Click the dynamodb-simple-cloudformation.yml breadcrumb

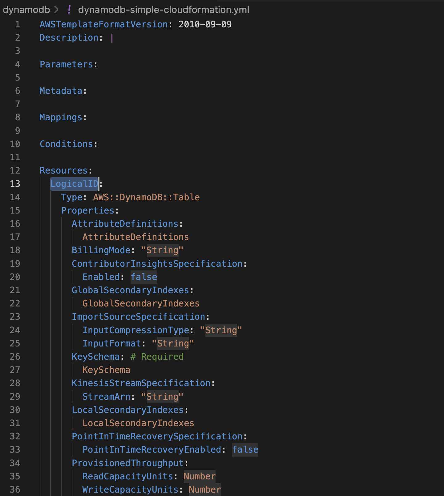pos(163,10)
